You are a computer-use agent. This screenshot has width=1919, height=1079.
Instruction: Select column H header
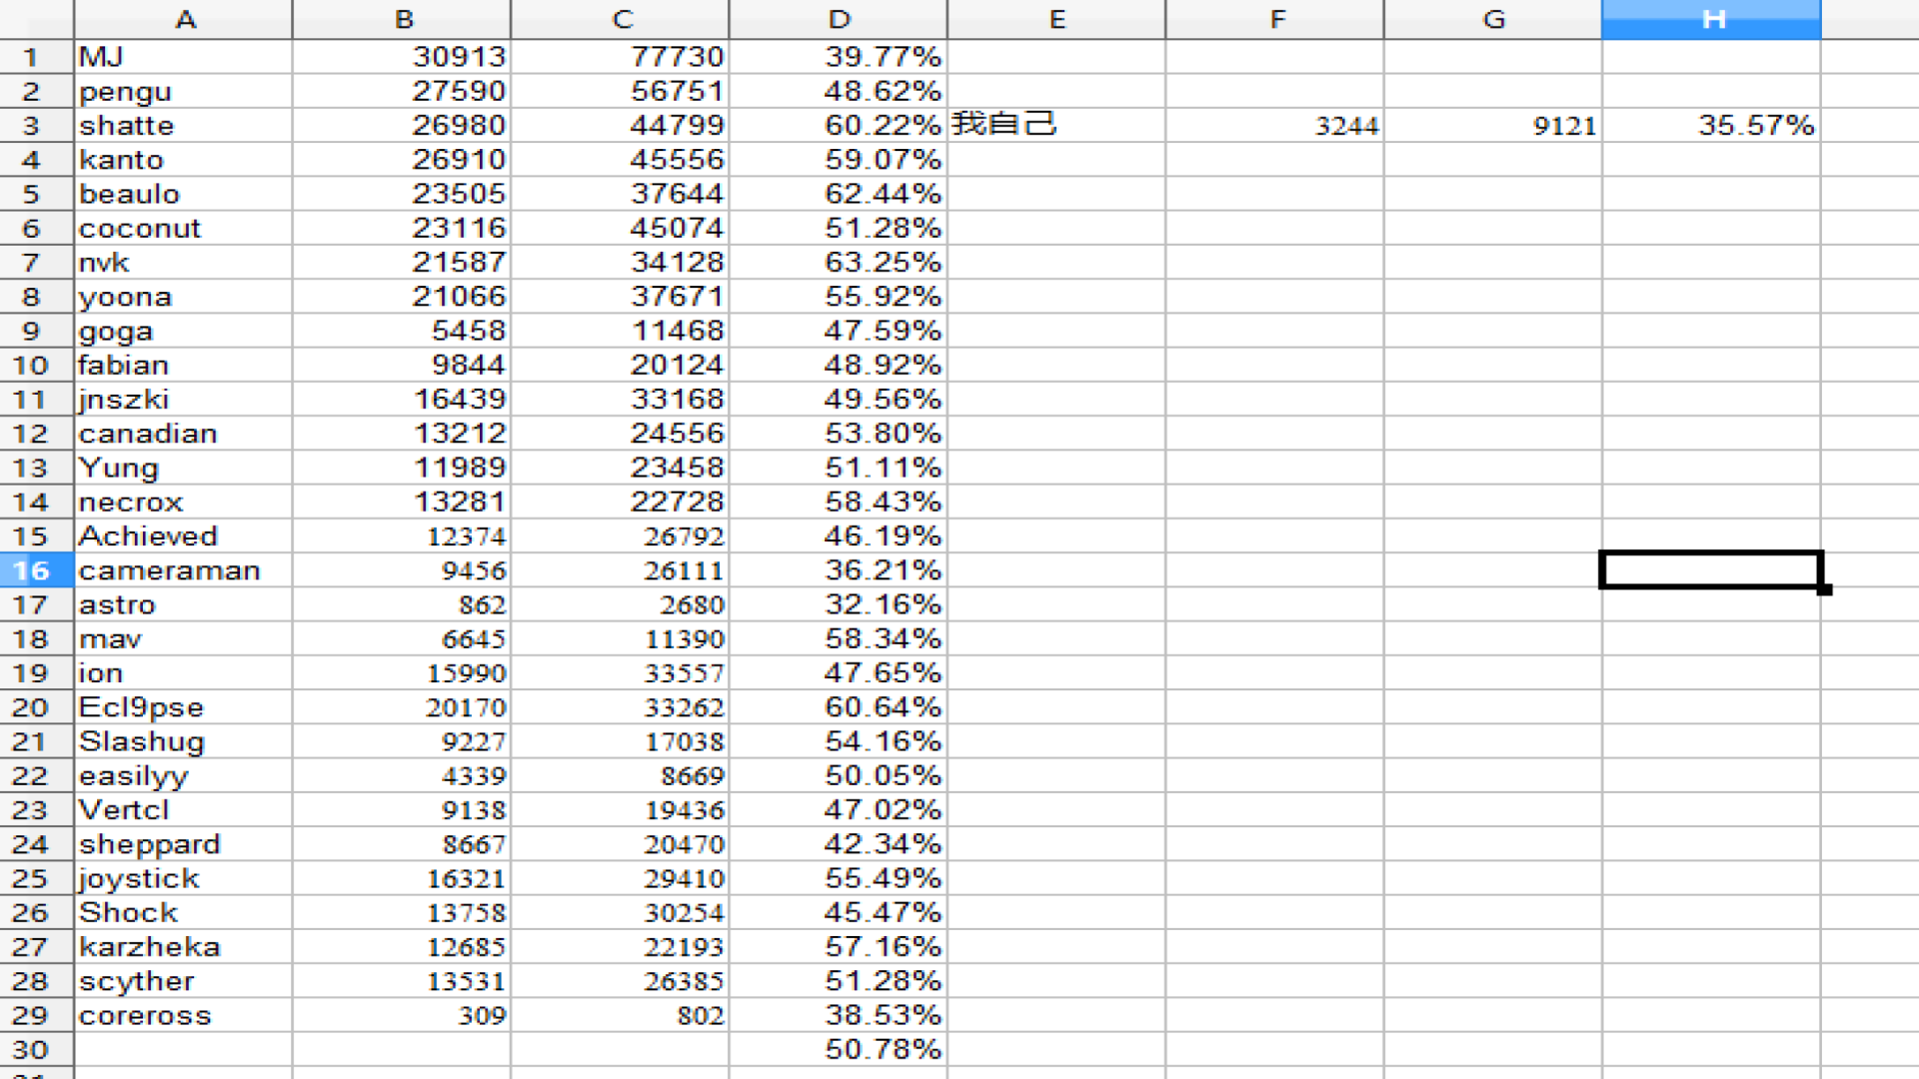click(1711, 19)
